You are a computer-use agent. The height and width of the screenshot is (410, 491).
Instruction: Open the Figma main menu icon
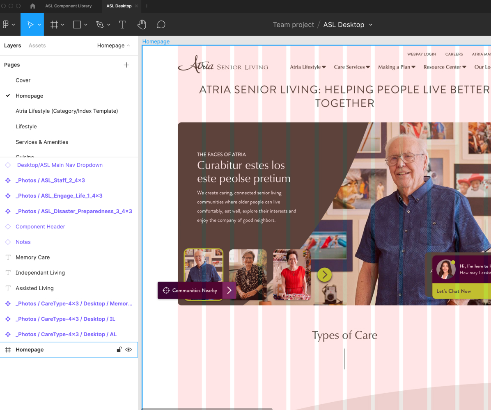6,24
